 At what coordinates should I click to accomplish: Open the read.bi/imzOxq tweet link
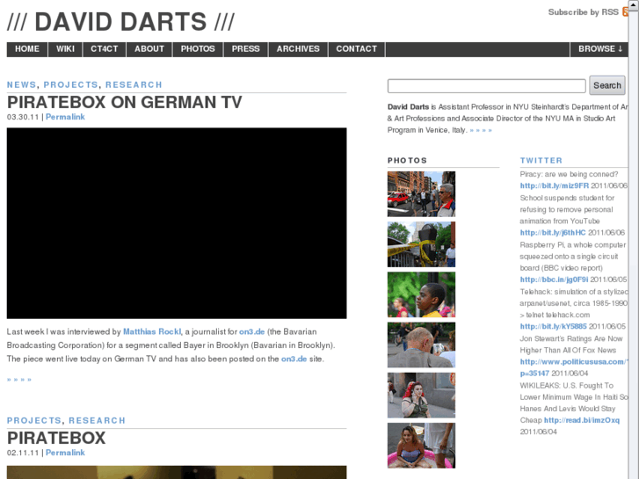coord(582,420)
